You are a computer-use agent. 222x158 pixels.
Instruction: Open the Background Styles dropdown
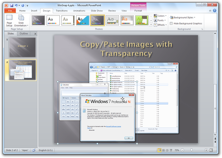(x=183, y=18)
